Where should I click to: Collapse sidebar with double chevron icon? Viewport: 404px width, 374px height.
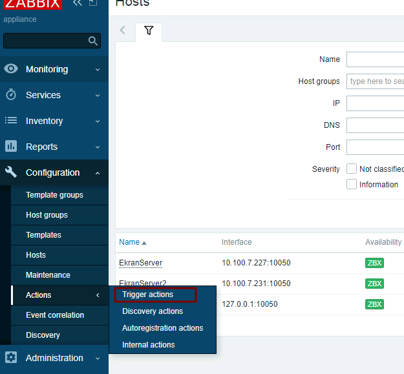[x=78, y=3]
